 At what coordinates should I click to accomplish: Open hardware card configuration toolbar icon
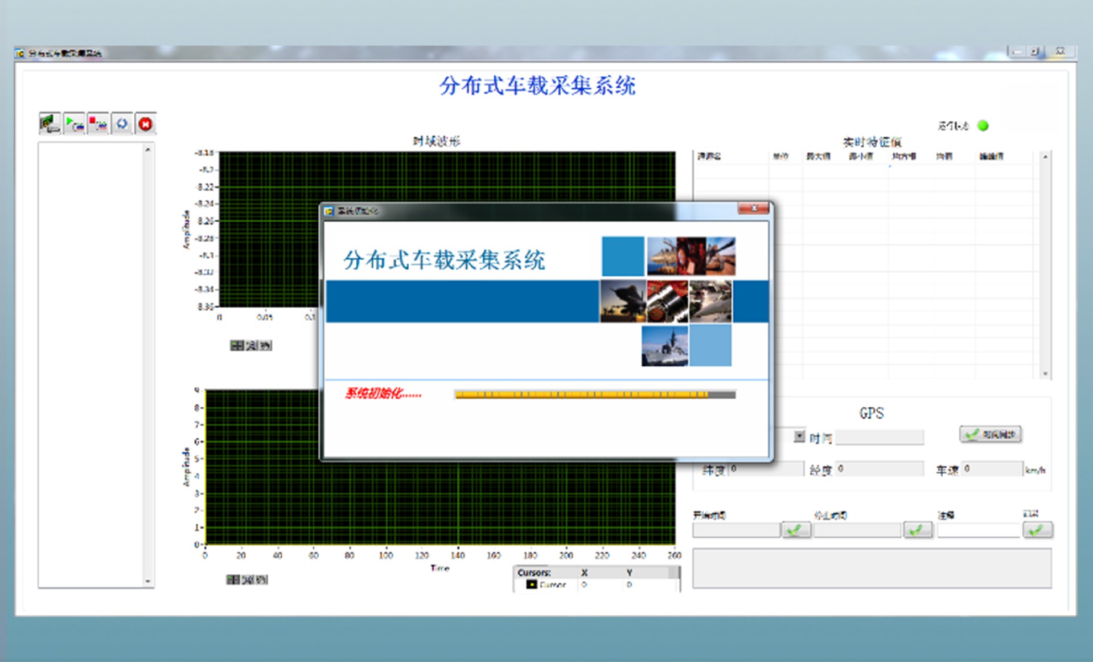pyautogui.click(x=50, y=123)
